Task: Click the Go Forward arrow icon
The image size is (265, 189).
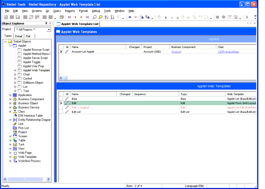Action: (x=135, y=17)
